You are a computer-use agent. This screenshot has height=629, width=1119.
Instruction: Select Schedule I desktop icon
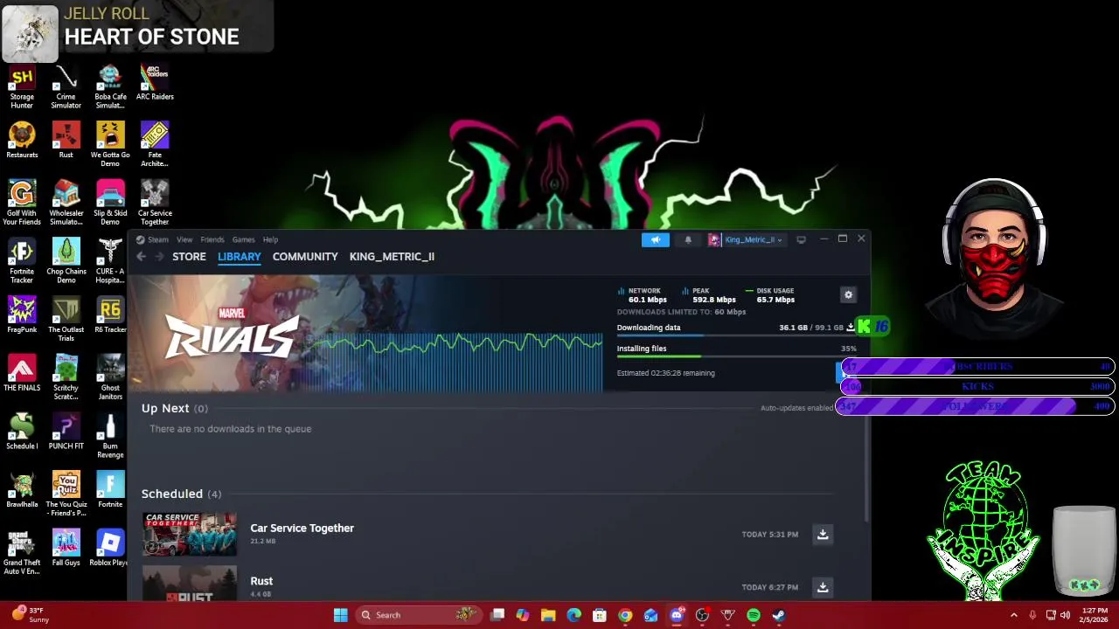(x=22, y=432)
